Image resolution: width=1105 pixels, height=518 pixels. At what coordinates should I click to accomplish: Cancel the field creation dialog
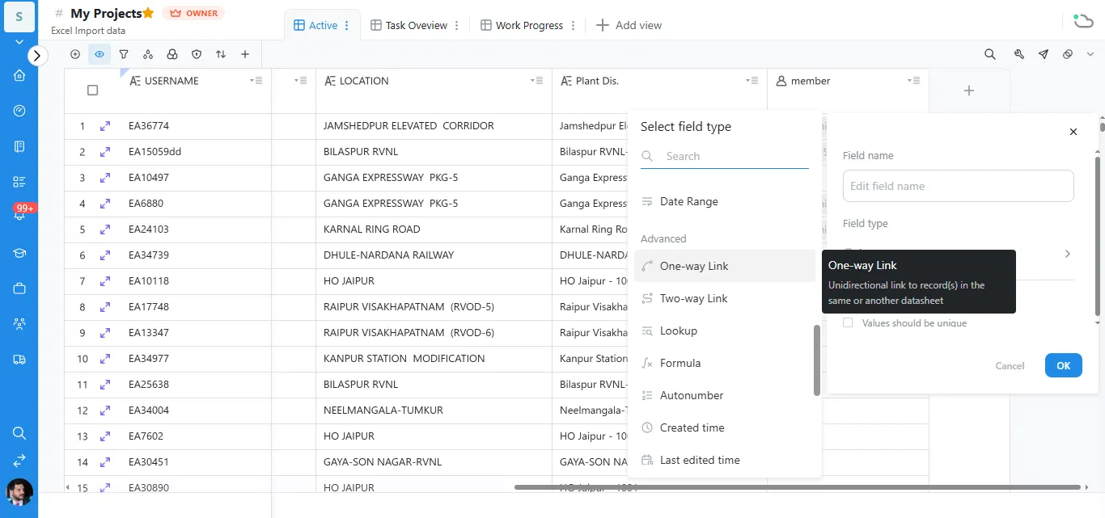1010,365
